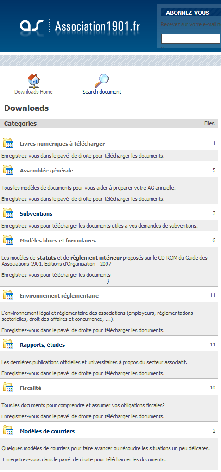Viewport: 221px width, 472px height.
Task: Click the Rapports, études folder icon
Action: click(x=8, y=344)
